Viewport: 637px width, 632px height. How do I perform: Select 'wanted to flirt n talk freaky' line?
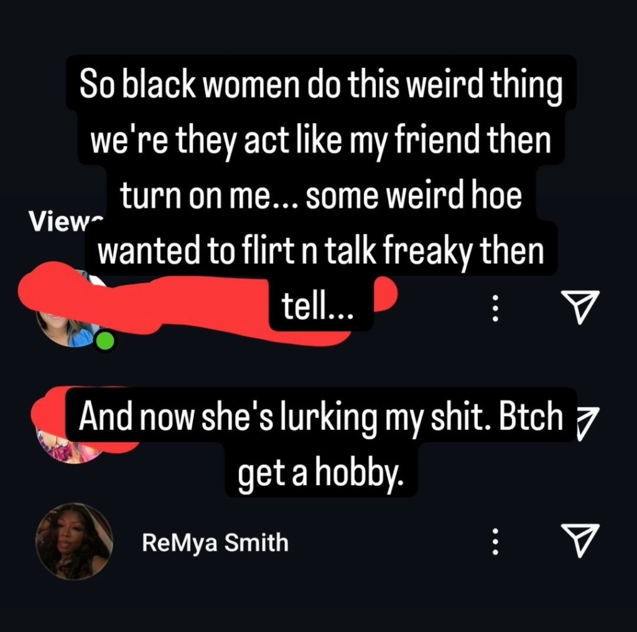tap(321, 250)
